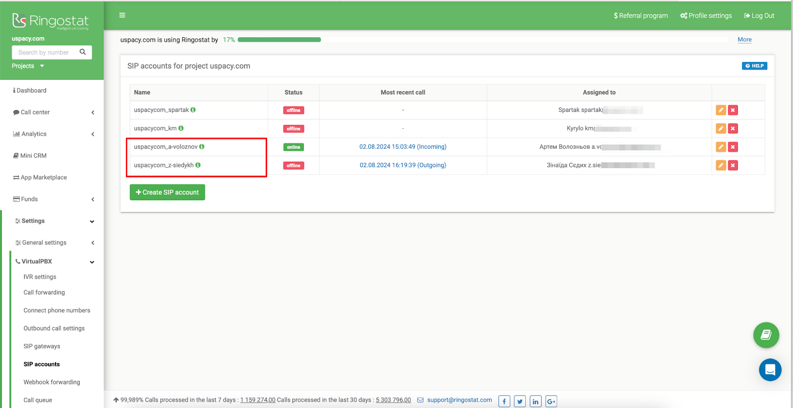Screen dimensions: 793x408
Task: Expand the Projects dropdown
Action: (x=28, y=66)
